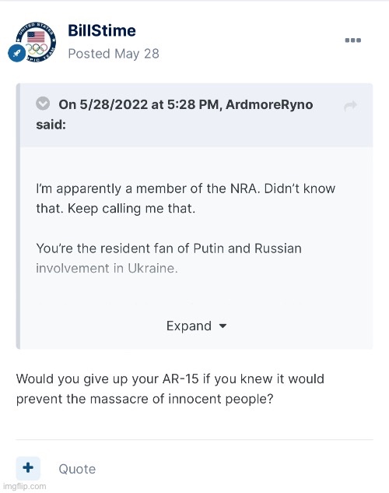Click the Quote reply button

coord(77,469)
